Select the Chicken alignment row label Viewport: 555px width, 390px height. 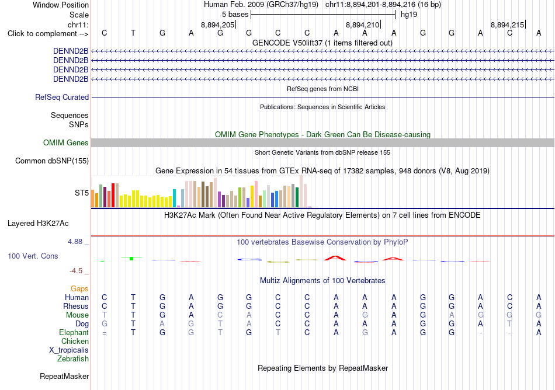(75, 341)
